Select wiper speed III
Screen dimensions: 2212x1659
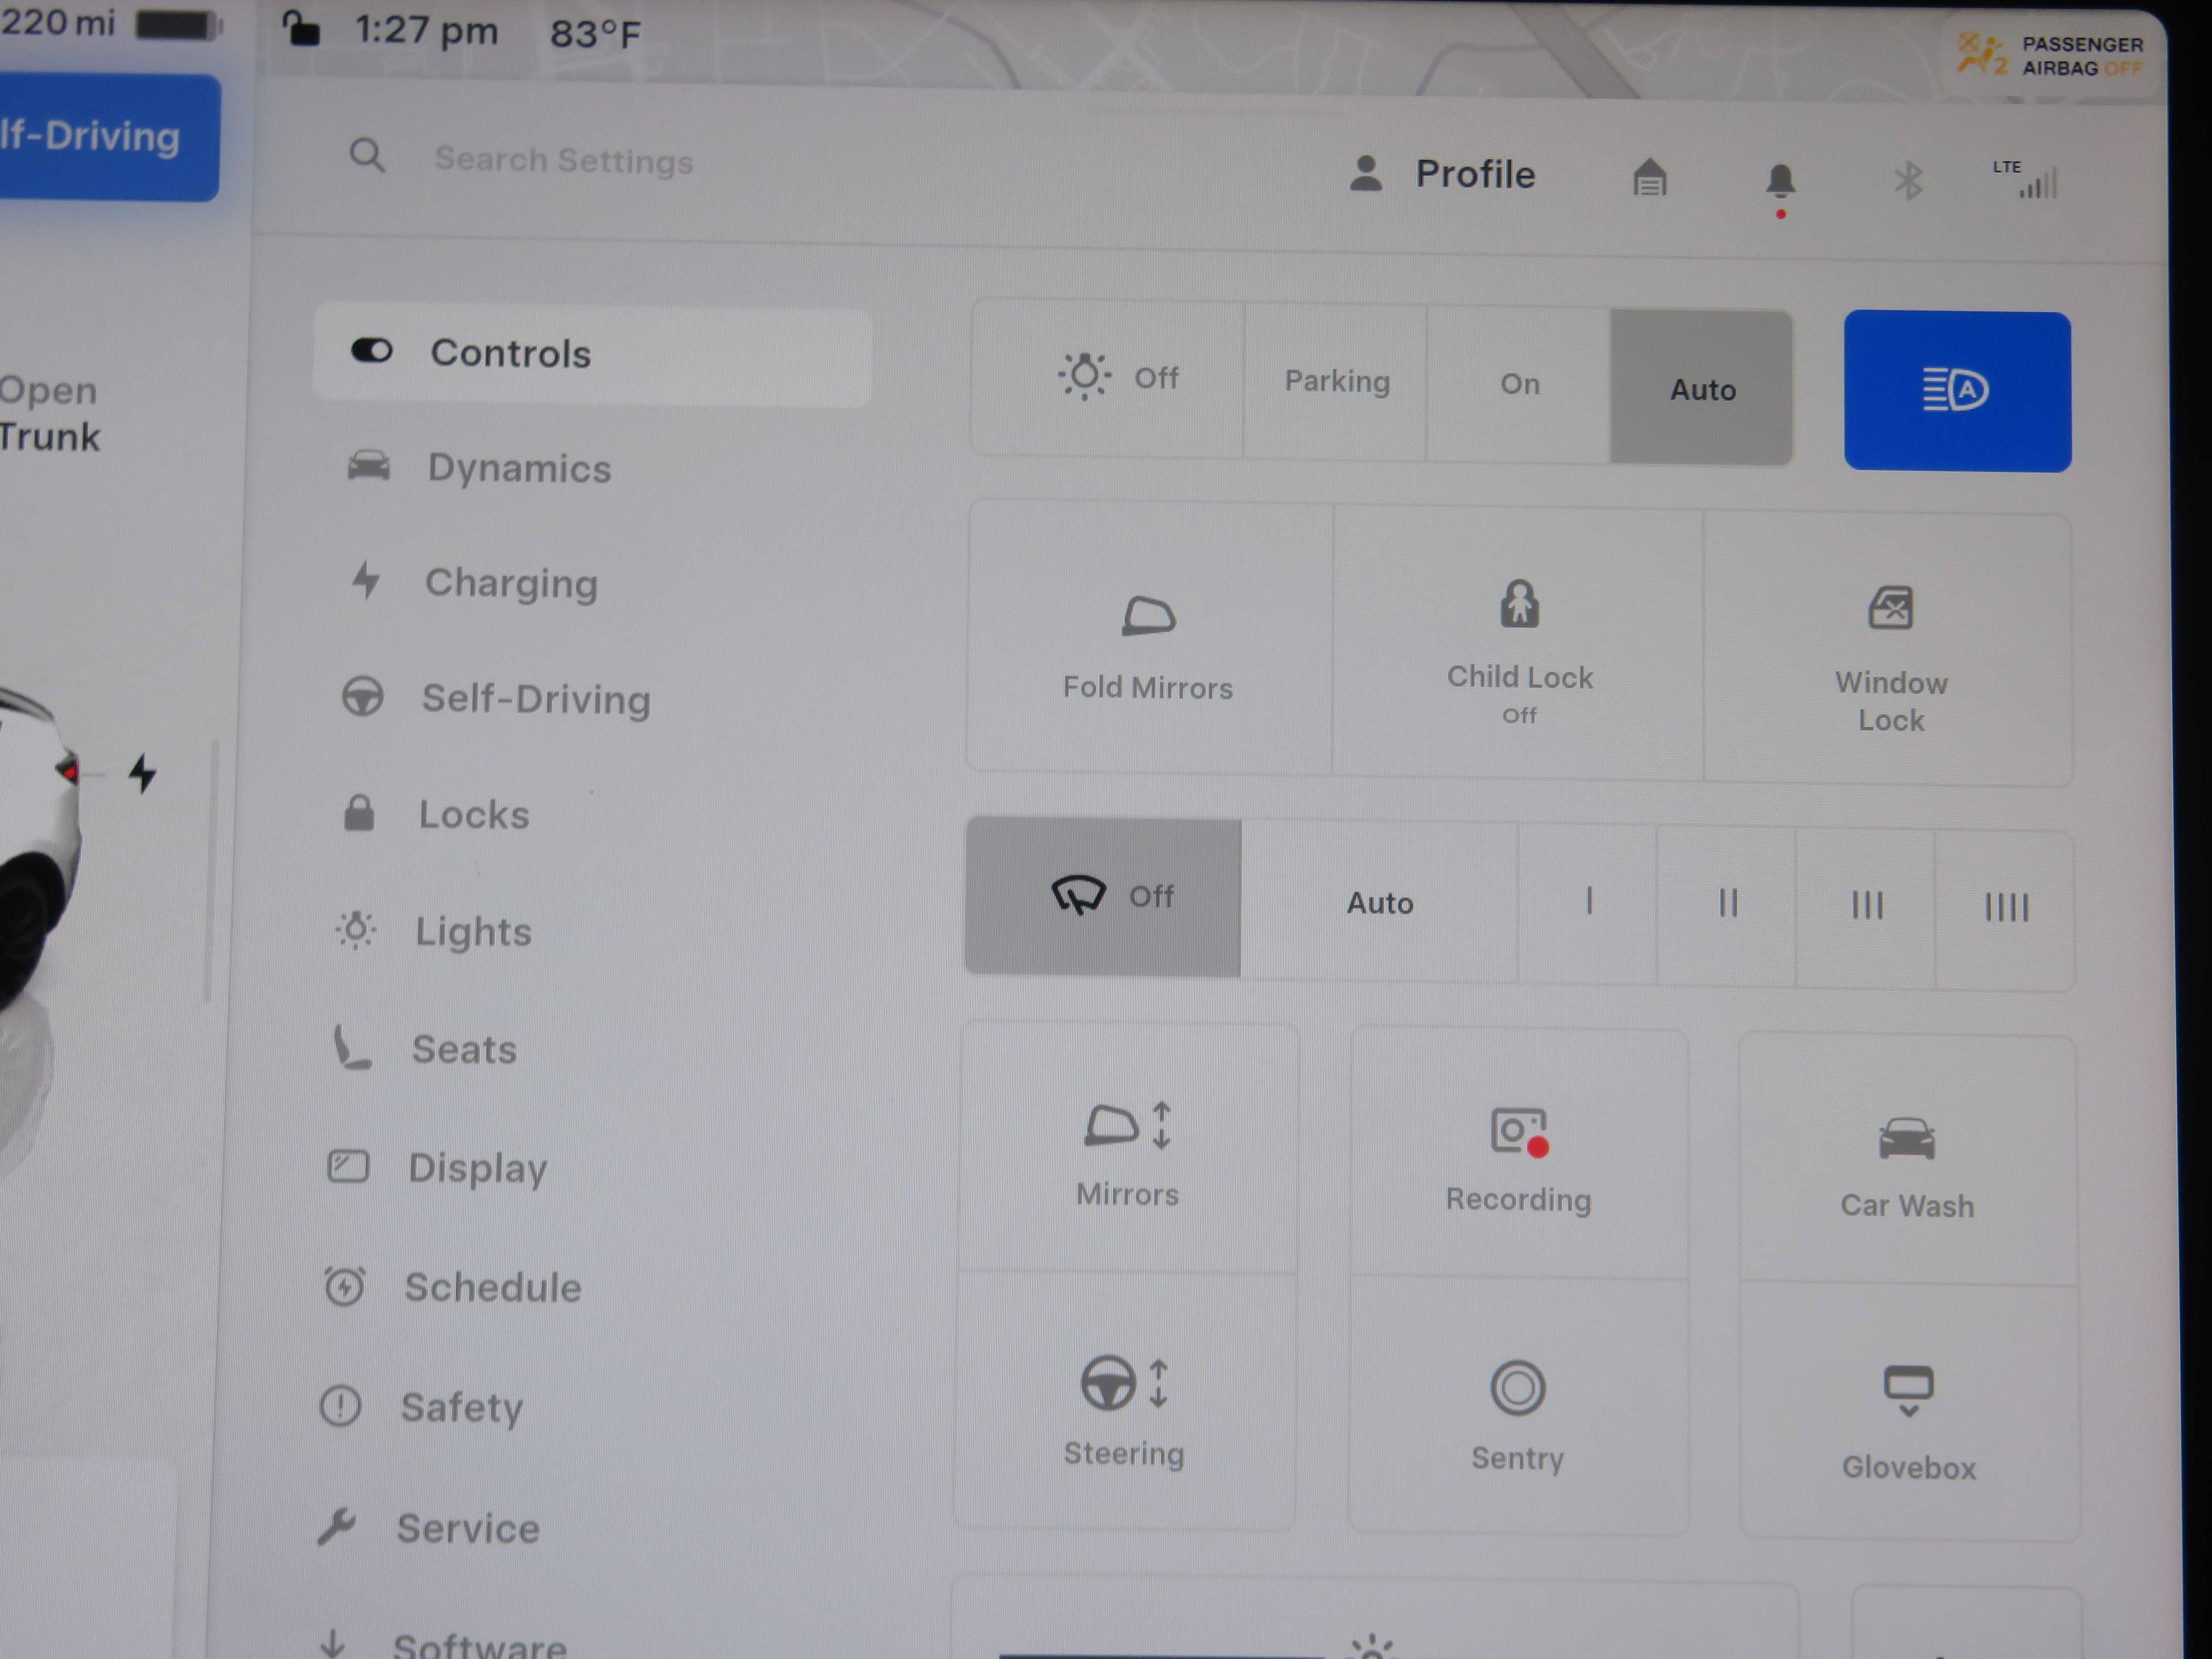coord(1865,908)
